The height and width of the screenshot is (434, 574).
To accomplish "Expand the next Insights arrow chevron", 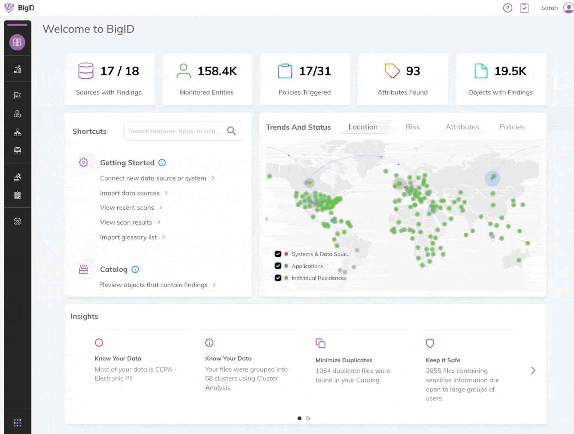I will 533,370.
